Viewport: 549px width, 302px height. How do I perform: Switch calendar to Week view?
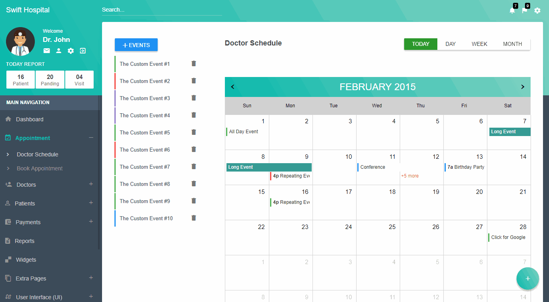(479, 44)
